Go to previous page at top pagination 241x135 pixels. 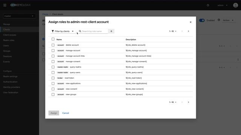(x=182, y=31)
